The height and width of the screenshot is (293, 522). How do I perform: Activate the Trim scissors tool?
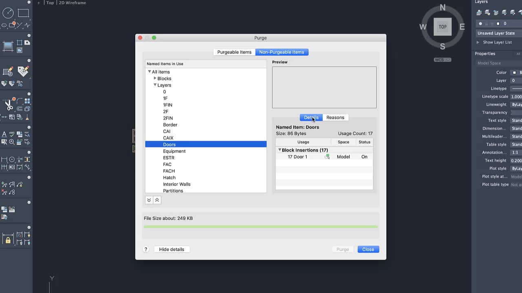click(9, 105)
